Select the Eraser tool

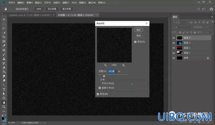4,68
